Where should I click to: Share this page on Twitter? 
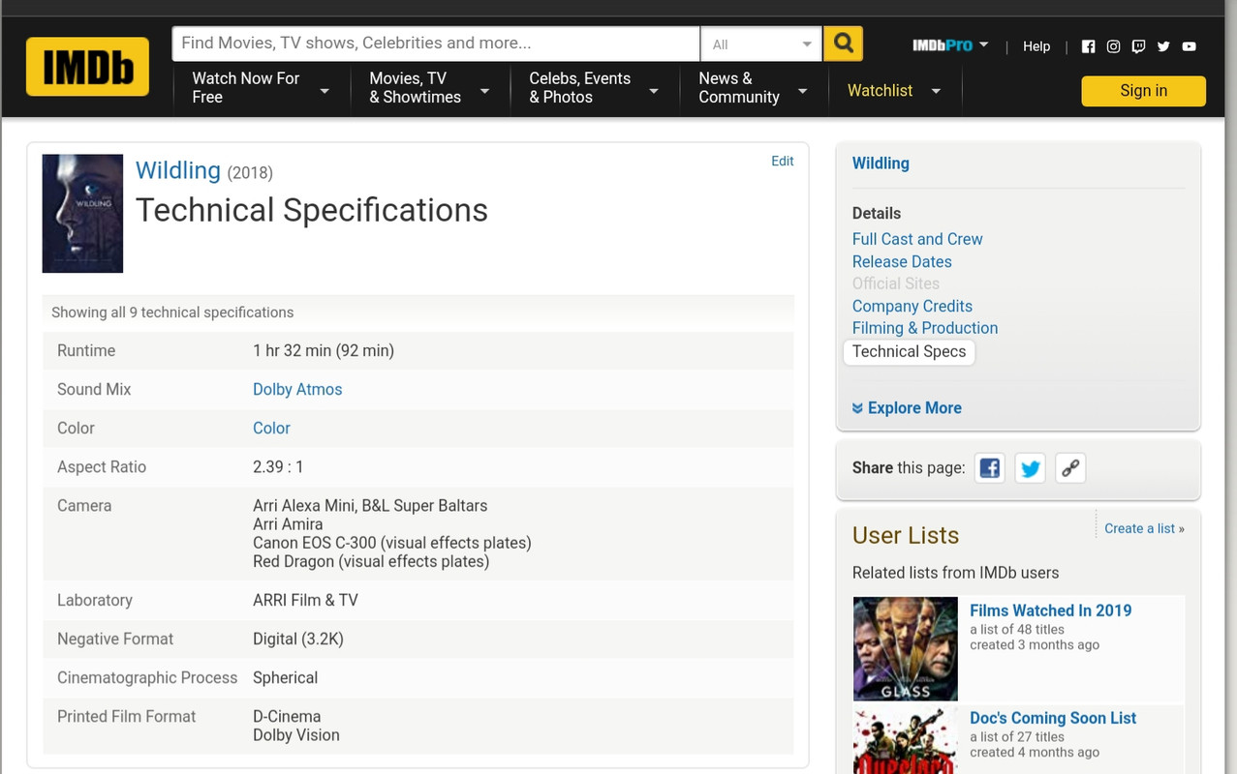point(1030,468)
